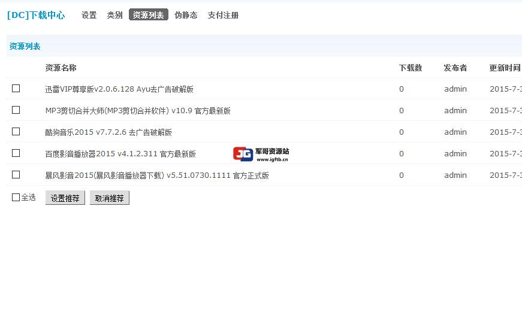Switch to the 类别 tab
Viewport: 522px width, 309px height.
pos(114,15)
